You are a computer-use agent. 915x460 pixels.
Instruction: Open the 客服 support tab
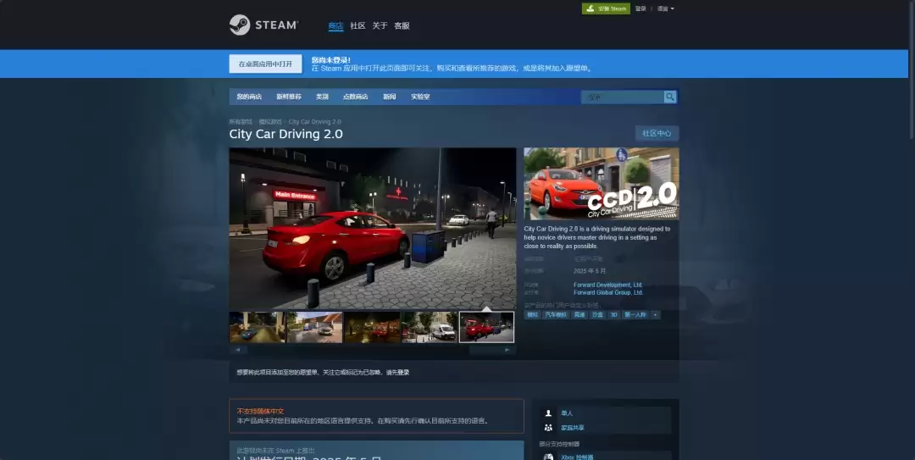tap(402, 25)
